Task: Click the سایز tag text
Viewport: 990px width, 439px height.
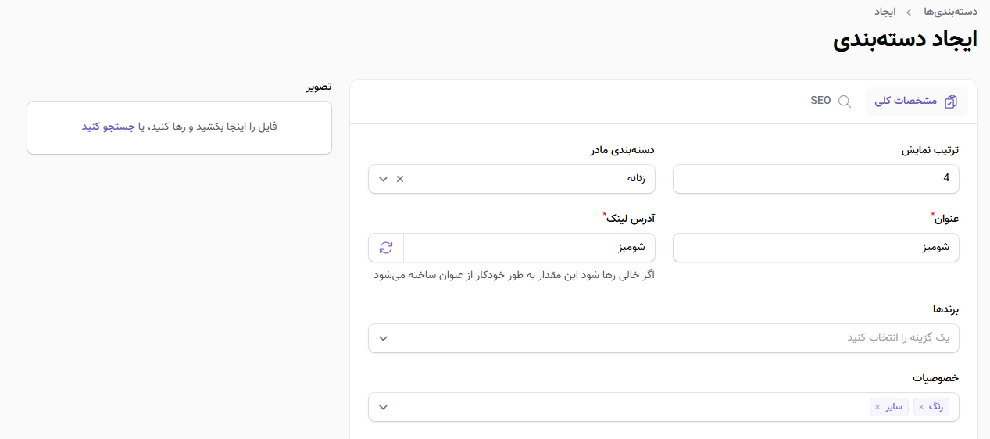Action: tap(894, 407)
